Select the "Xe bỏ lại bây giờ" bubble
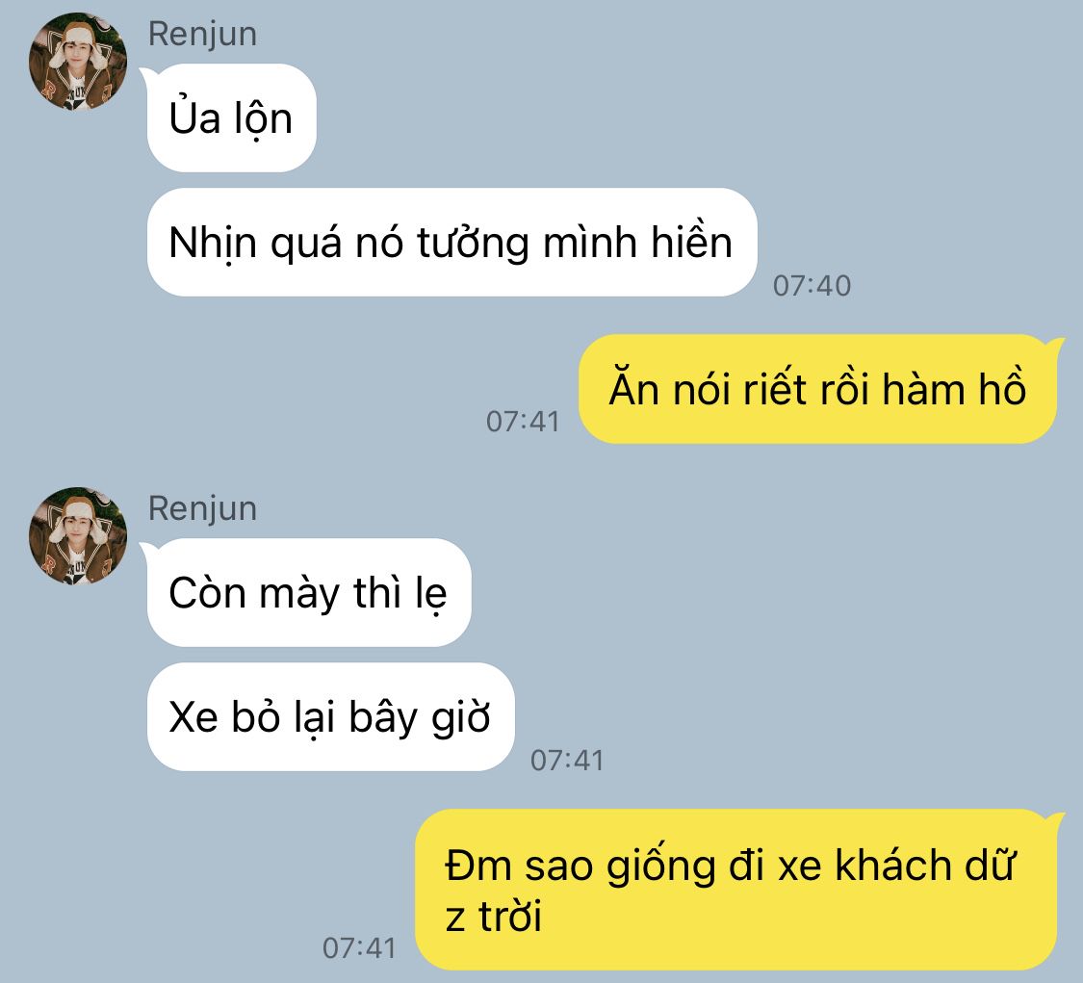This screenshot has width=1083, height=983. point(330,717)
